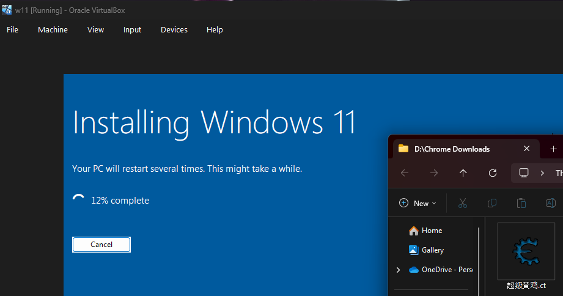Click the Rename icon in Explorer toolbar
563x296 pixels.
pos(550,203)
